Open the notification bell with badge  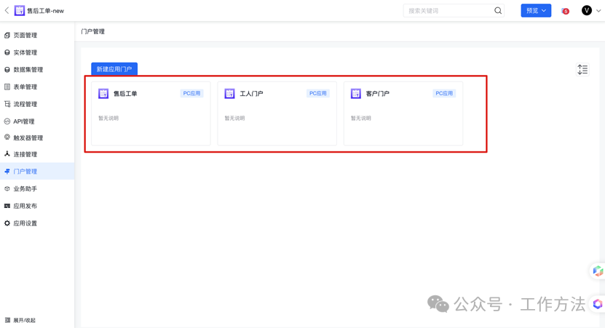(x=564, y=11)
